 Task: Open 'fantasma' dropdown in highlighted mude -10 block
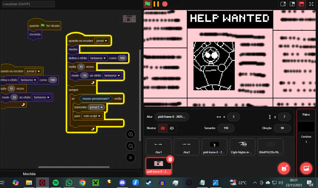pos(112,75)
